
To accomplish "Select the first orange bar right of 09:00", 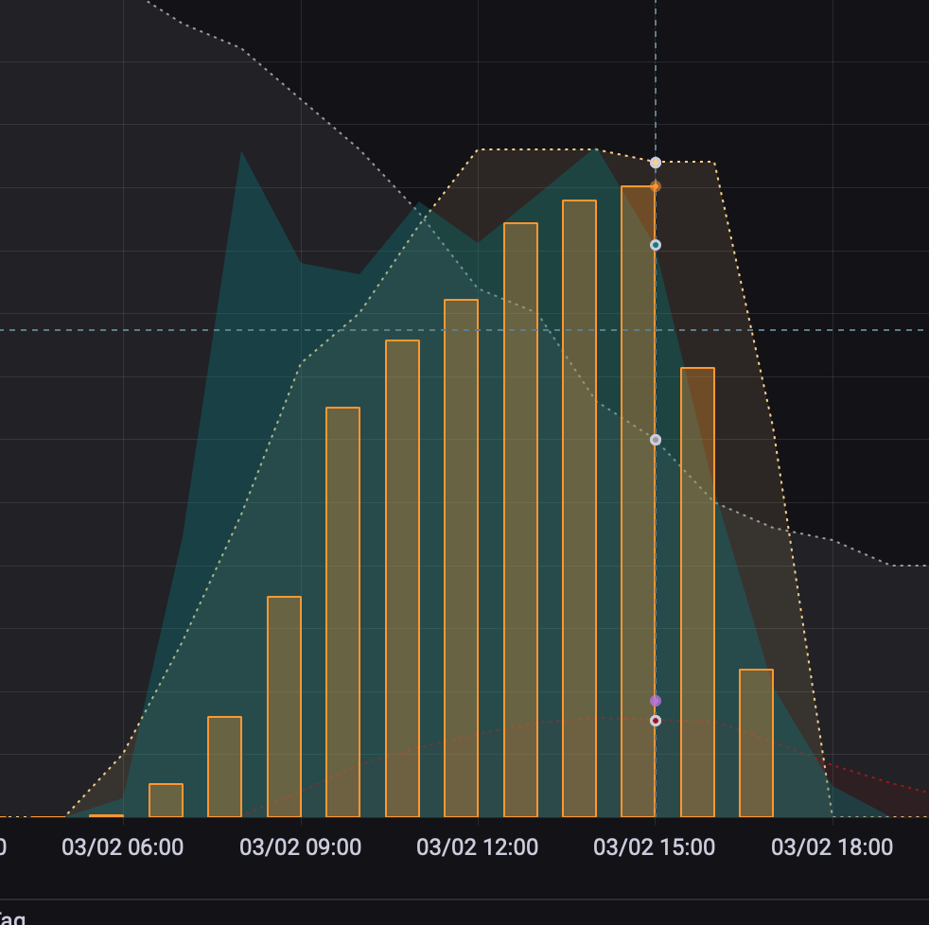I will coord(342,612).
